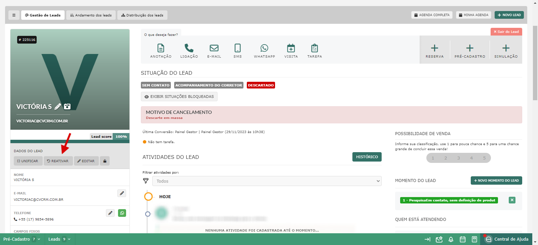The image size is (538, 245).
Task: Rate sale possibility as 4
Action: click(471, 158)
